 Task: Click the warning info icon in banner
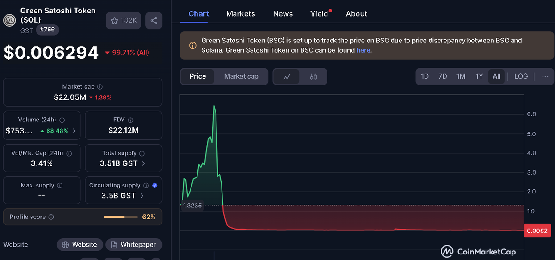(193, 45)
